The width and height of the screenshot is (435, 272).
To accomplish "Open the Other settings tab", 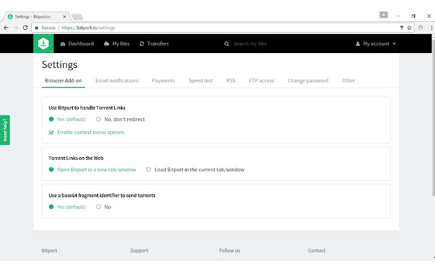I will click(349, 81).
